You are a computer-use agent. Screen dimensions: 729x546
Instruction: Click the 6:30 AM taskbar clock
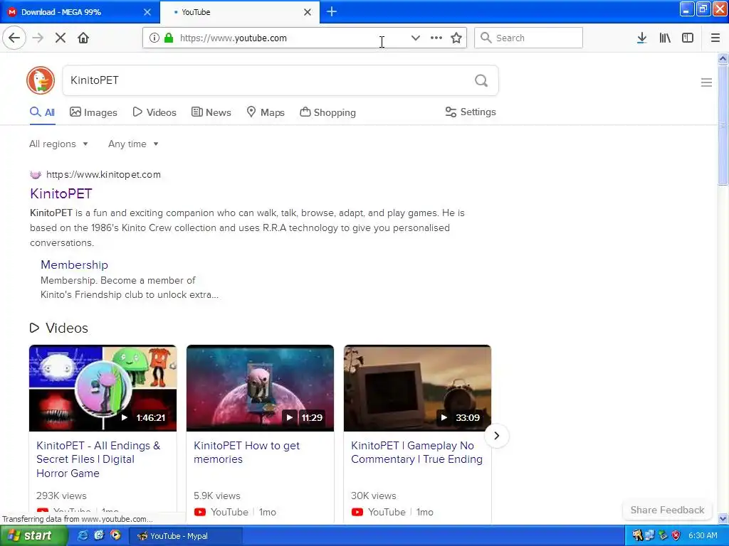coord(703,535)
